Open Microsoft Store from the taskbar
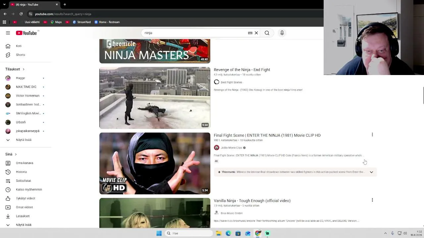This screenshot has height=238, width=424. point(238,233)
